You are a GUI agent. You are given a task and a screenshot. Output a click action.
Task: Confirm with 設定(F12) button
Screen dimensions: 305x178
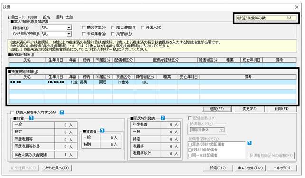point(218,168)
